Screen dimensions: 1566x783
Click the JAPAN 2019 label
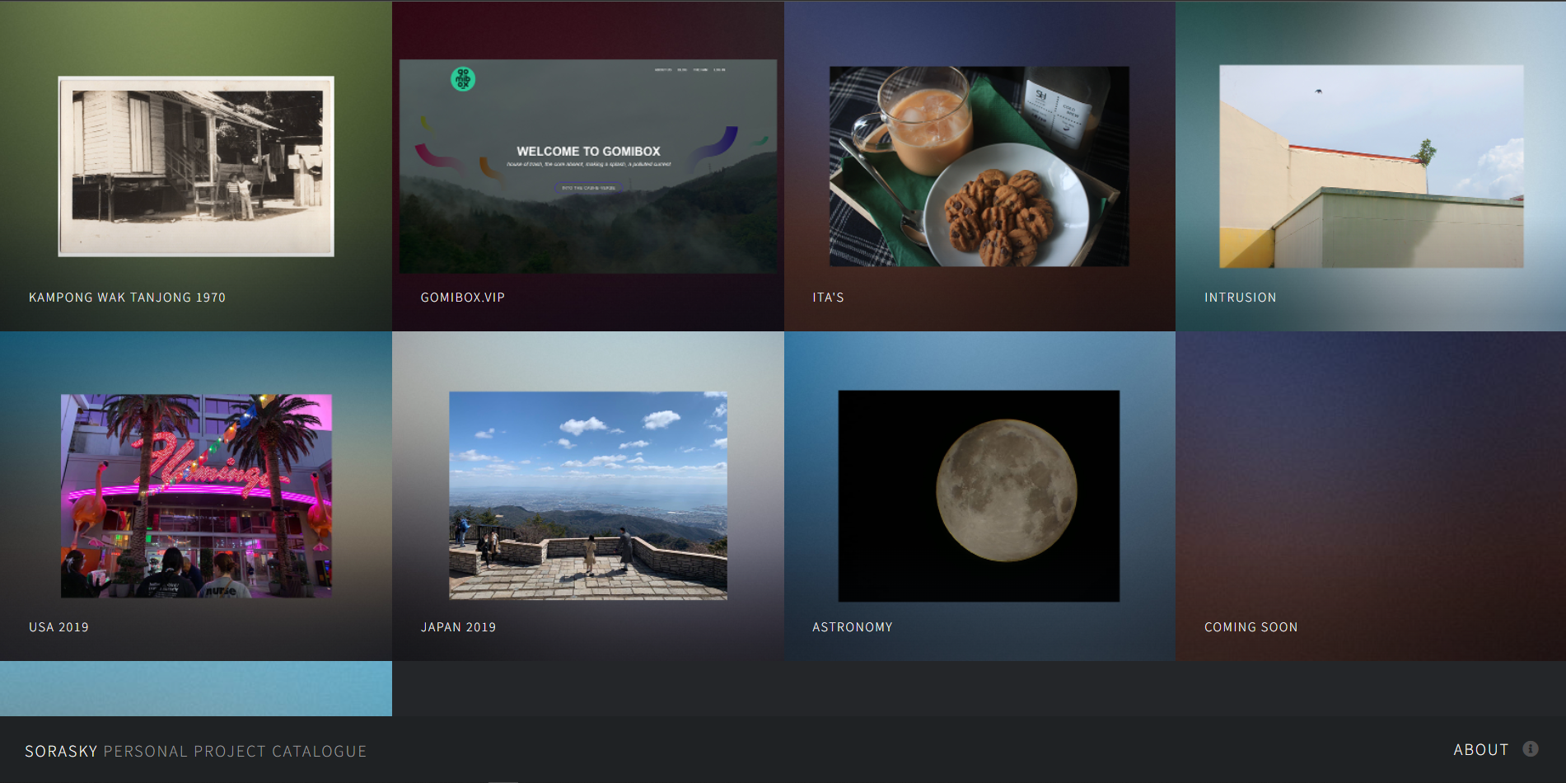pos(458,627)
